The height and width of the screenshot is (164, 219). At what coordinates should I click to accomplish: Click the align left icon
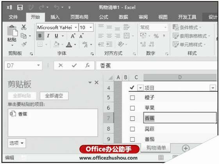pyautogui.click(x=101, y=36)
